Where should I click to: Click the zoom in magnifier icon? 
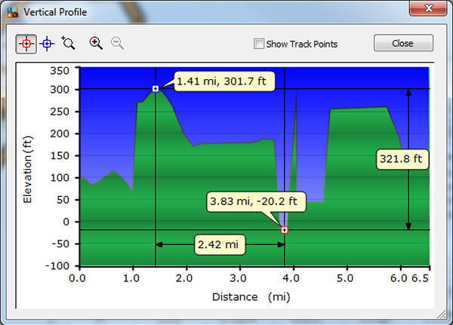96,43
